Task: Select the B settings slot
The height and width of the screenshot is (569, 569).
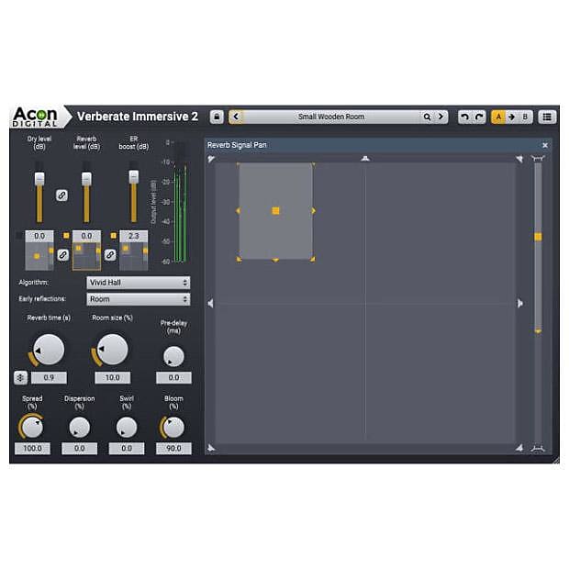Action: click(x=525, y=117)
